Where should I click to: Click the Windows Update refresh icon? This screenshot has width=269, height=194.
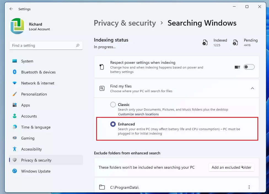(15, 171)
